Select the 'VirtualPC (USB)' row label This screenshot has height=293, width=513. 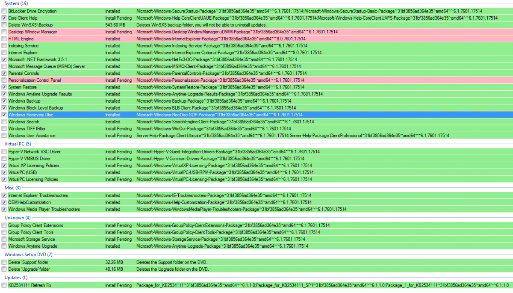pos(23,172)
